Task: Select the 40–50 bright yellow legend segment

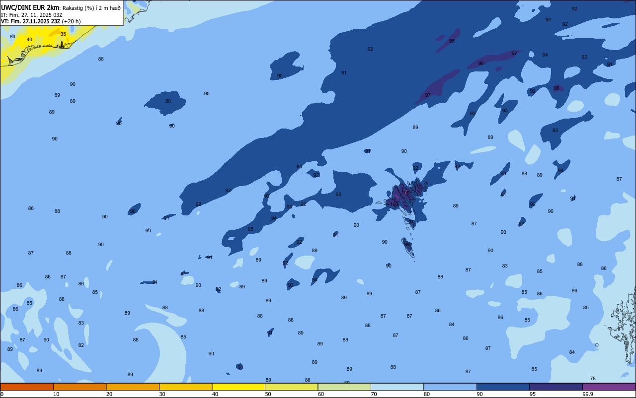Action: [238, 387]
